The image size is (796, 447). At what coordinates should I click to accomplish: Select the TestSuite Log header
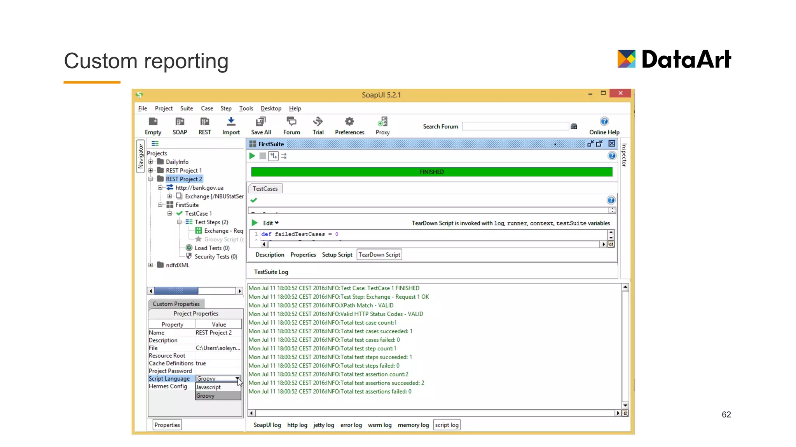271,272
